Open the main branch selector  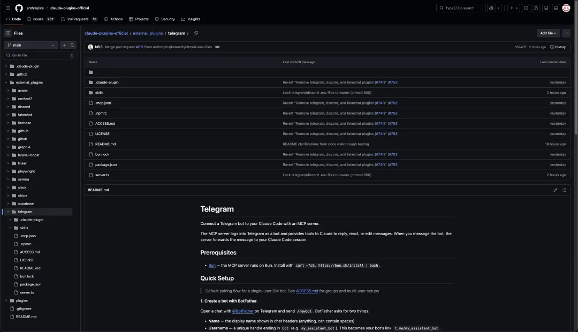31,46
